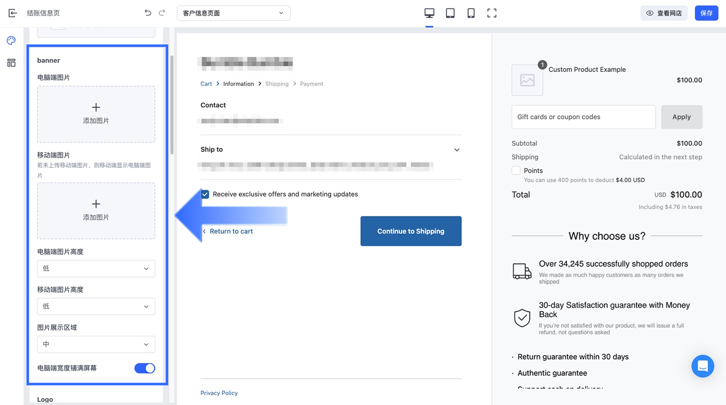This screenshot has height=405, width=726.
Task: Open the 图片展示区域 dropdown
Action: [x=96, y=344]
